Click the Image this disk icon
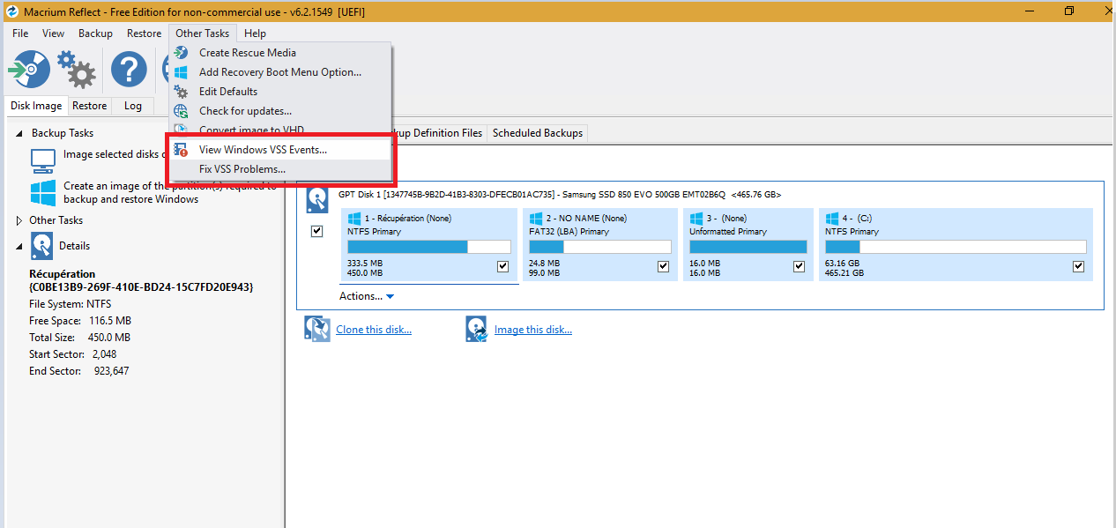Viewport: 1116px width, 528px height. coord(477,330)
